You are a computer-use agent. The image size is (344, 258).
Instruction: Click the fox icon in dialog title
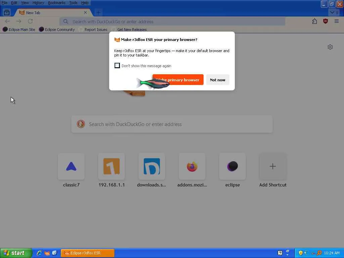pos(117,40)
